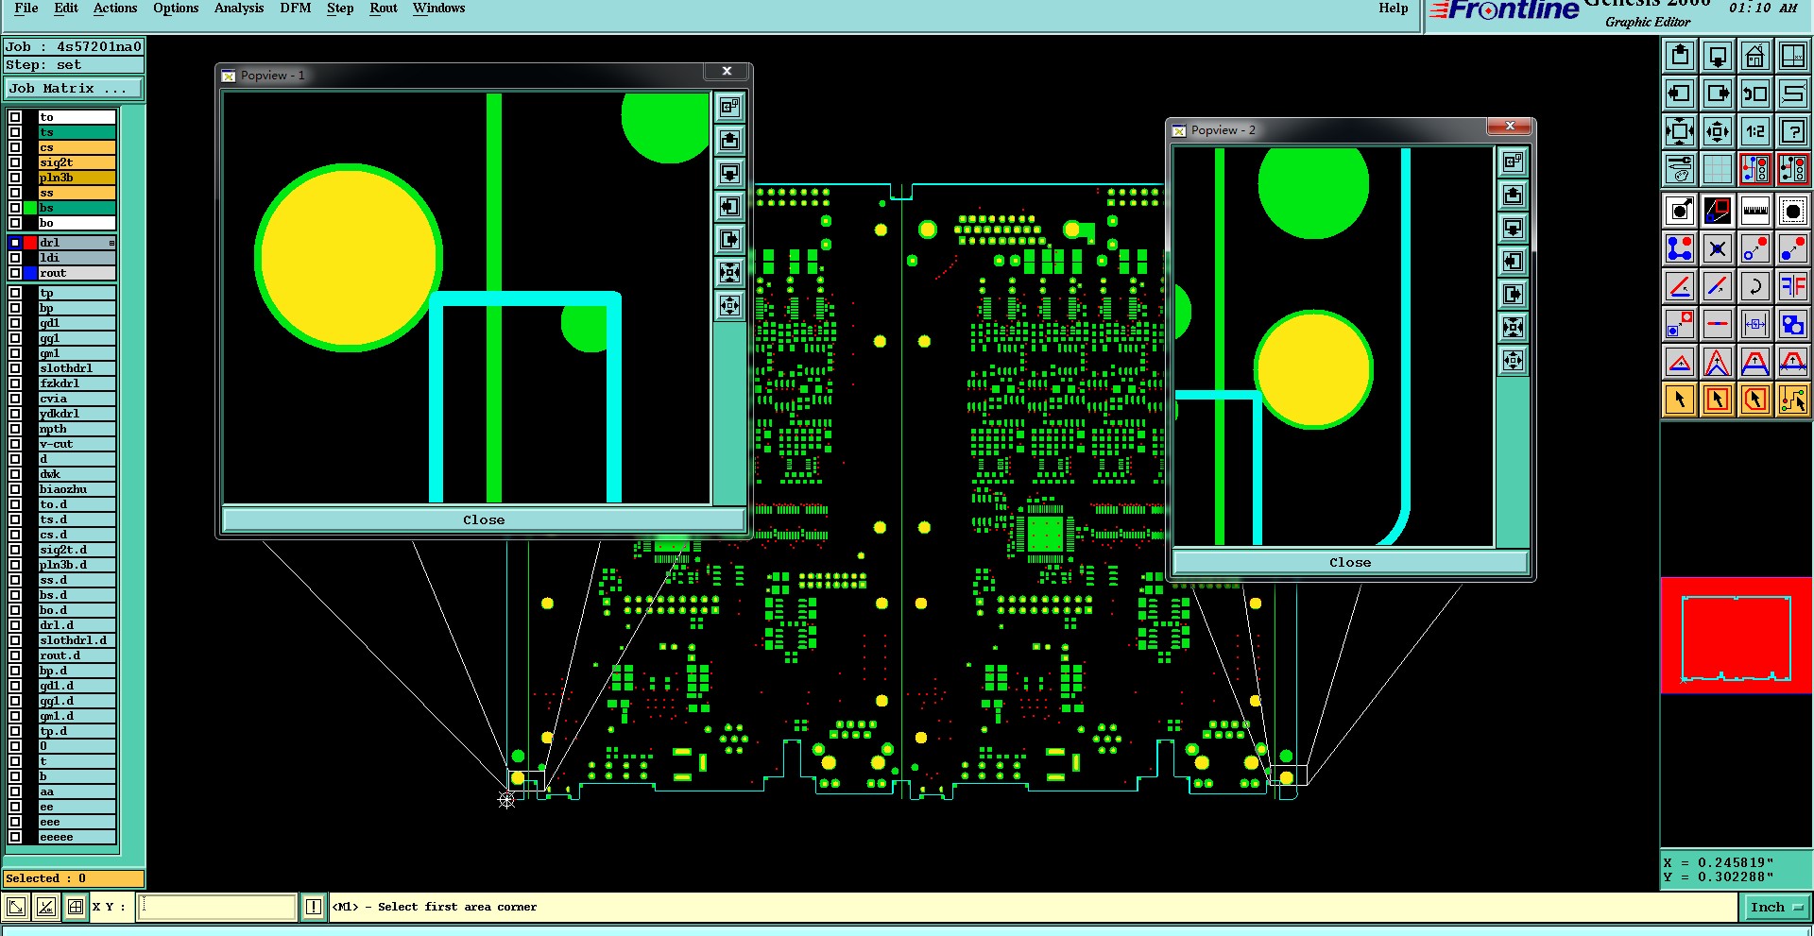Open the Options menu
The height and width of the screenshot is (936, 1814).
click(176, 9)
